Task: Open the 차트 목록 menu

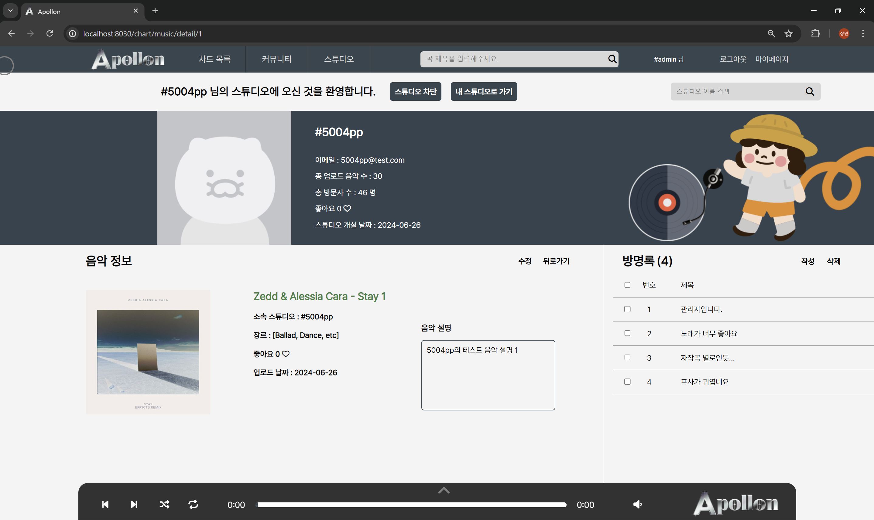Action: pos(214,59)
